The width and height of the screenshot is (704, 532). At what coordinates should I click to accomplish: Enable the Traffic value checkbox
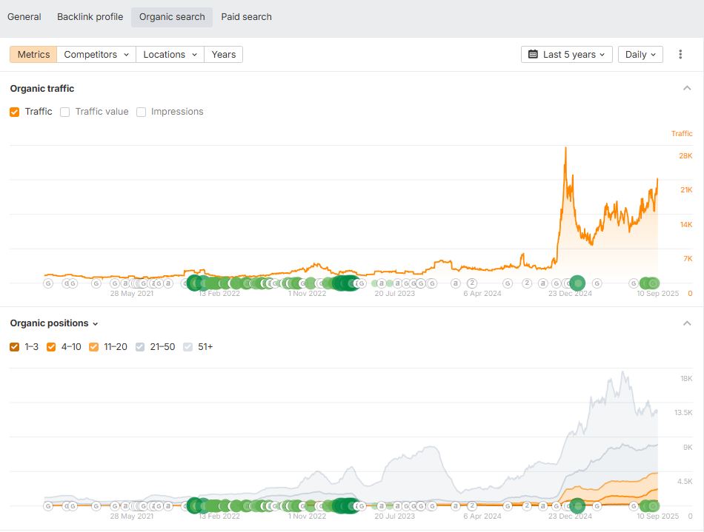64,111
